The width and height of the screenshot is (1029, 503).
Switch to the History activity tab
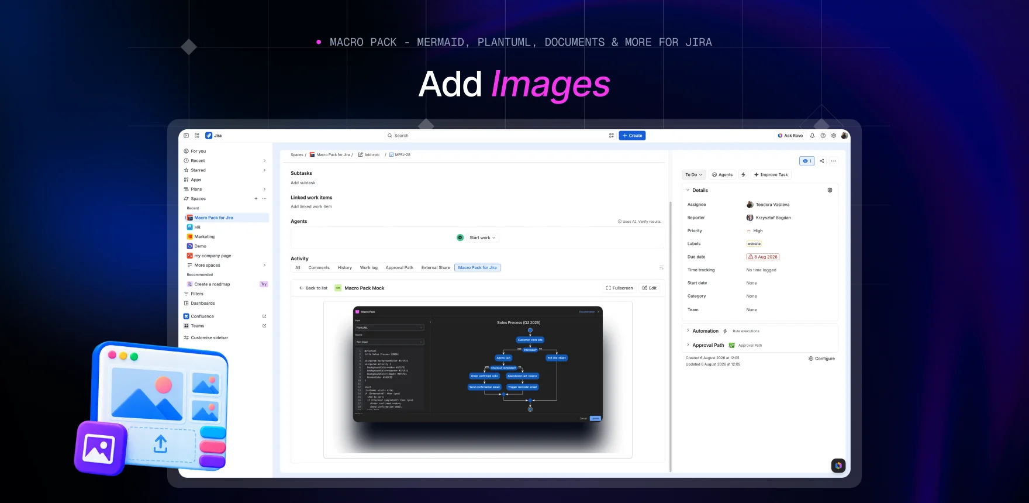345,268
